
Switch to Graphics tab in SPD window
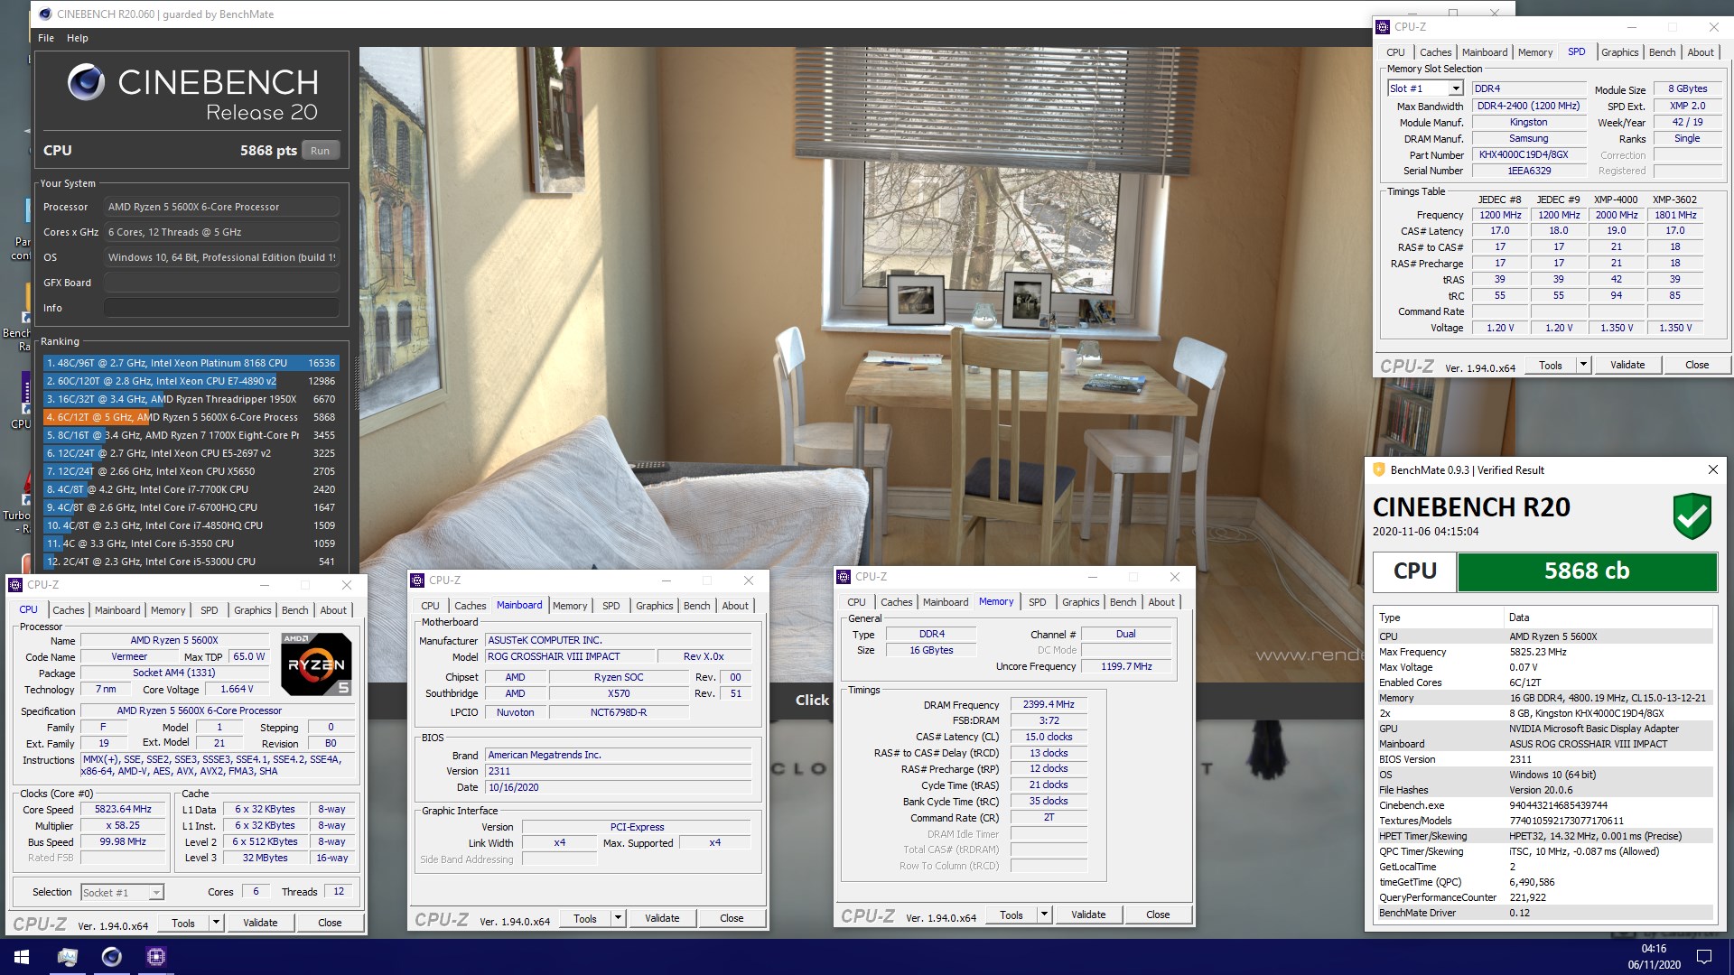(1619, 52)
